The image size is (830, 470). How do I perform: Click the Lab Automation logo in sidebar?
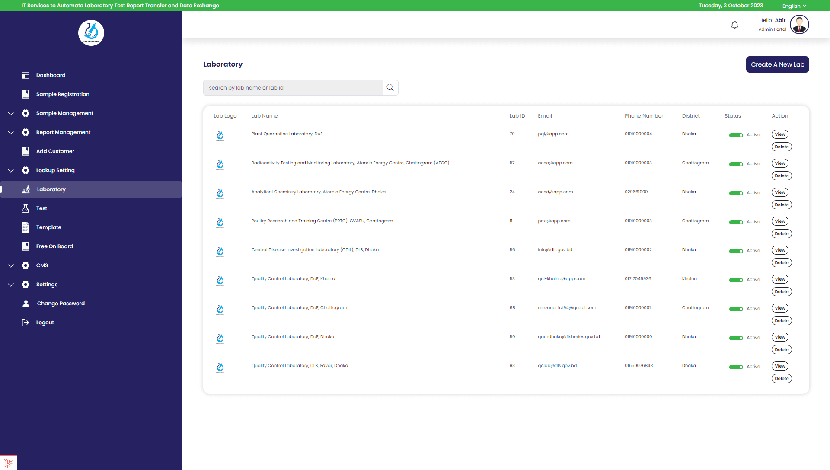coord(91,33)
